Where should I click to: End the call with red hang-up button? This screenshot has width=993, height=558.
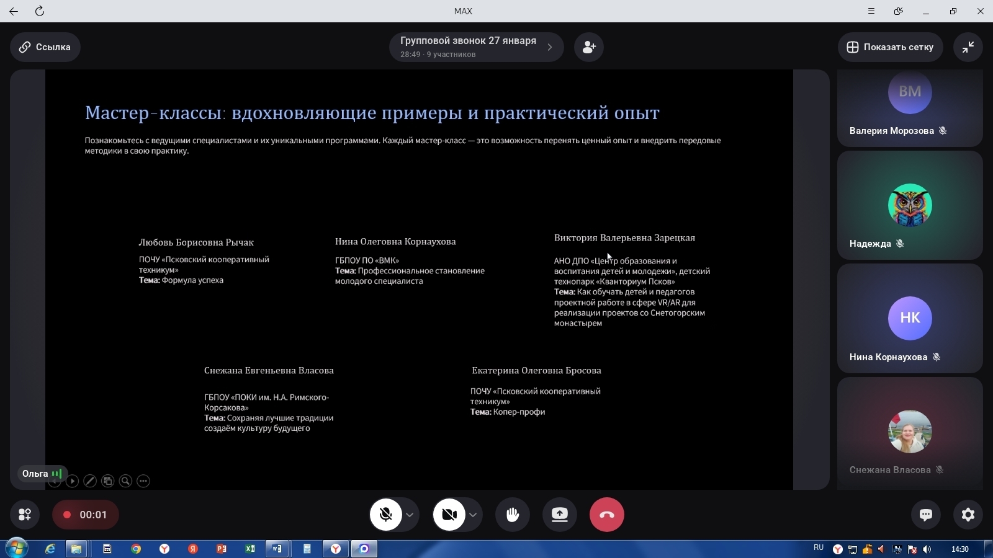[x=606, y=515]
